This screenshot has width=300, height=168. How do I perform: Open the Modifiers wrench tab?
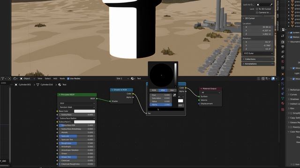click(x=283, y=79)
